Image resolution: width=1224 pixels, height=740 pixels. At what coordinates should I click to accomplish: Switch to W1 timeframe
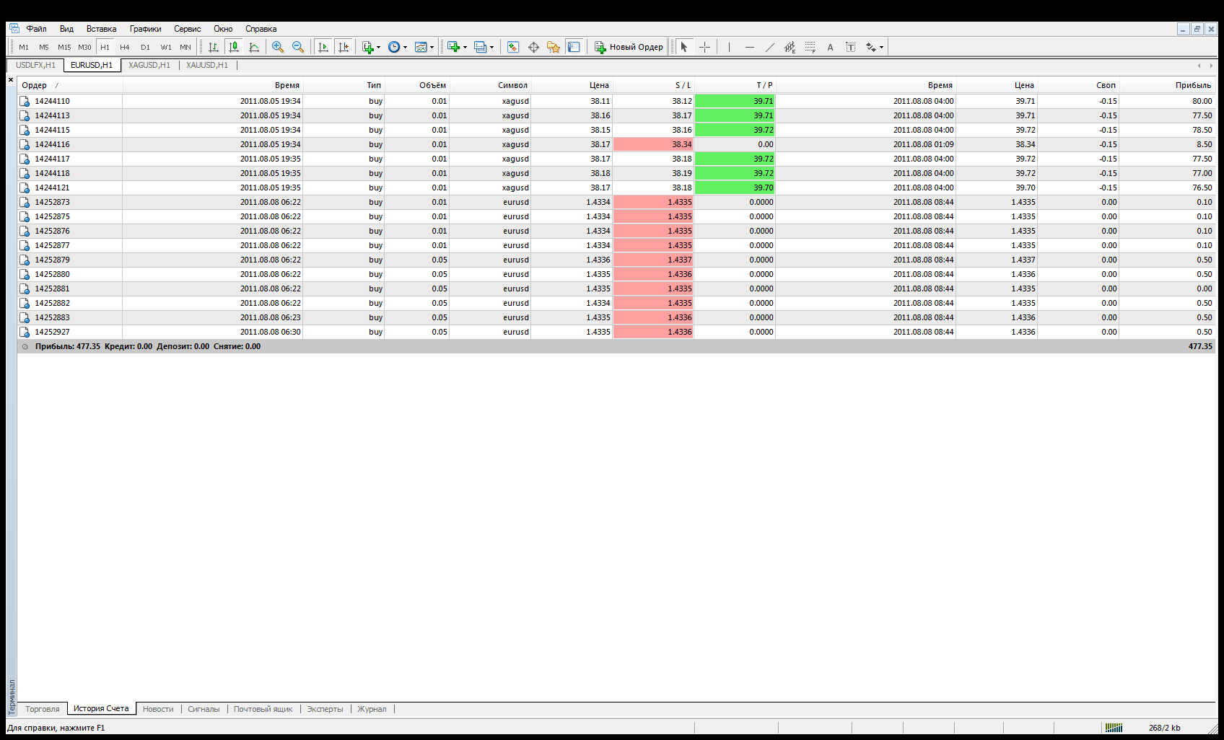pos(166,47)
